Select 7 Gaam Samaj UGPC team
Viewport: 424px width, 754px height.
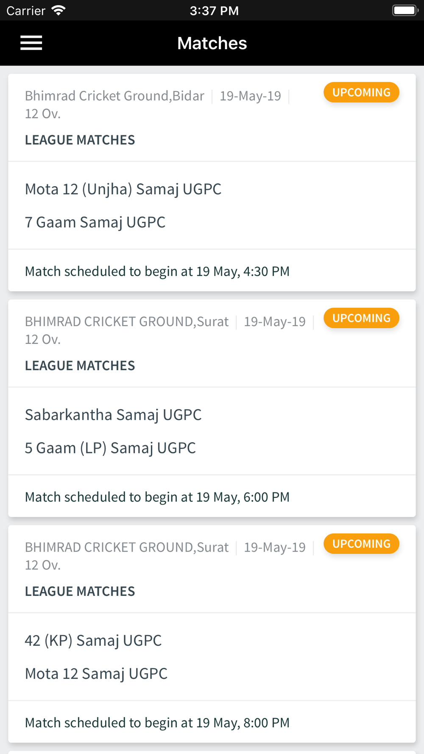95,222
